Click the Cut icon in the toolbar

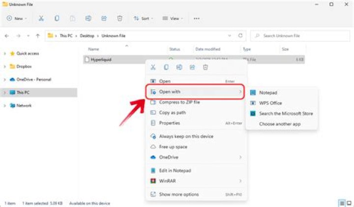pos(41,18)
